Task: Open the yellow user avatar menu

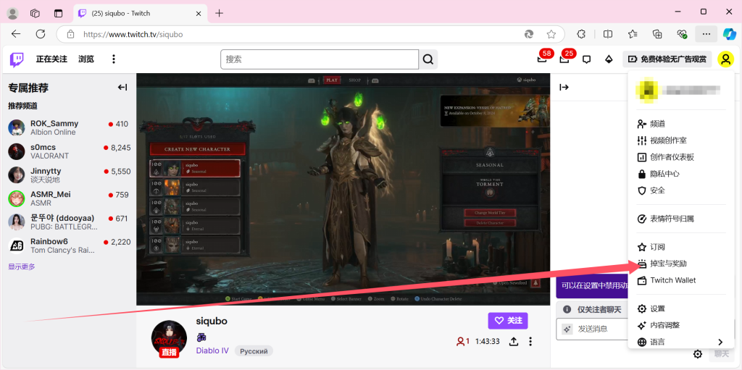Action: point(725,59)
